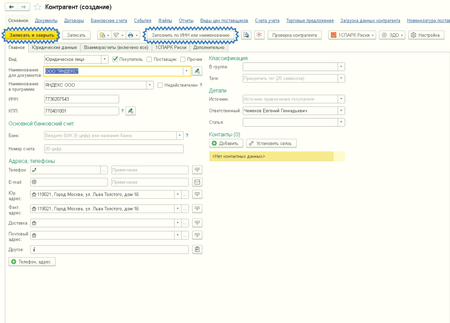Click the ИНН input field

pos(82,99)
